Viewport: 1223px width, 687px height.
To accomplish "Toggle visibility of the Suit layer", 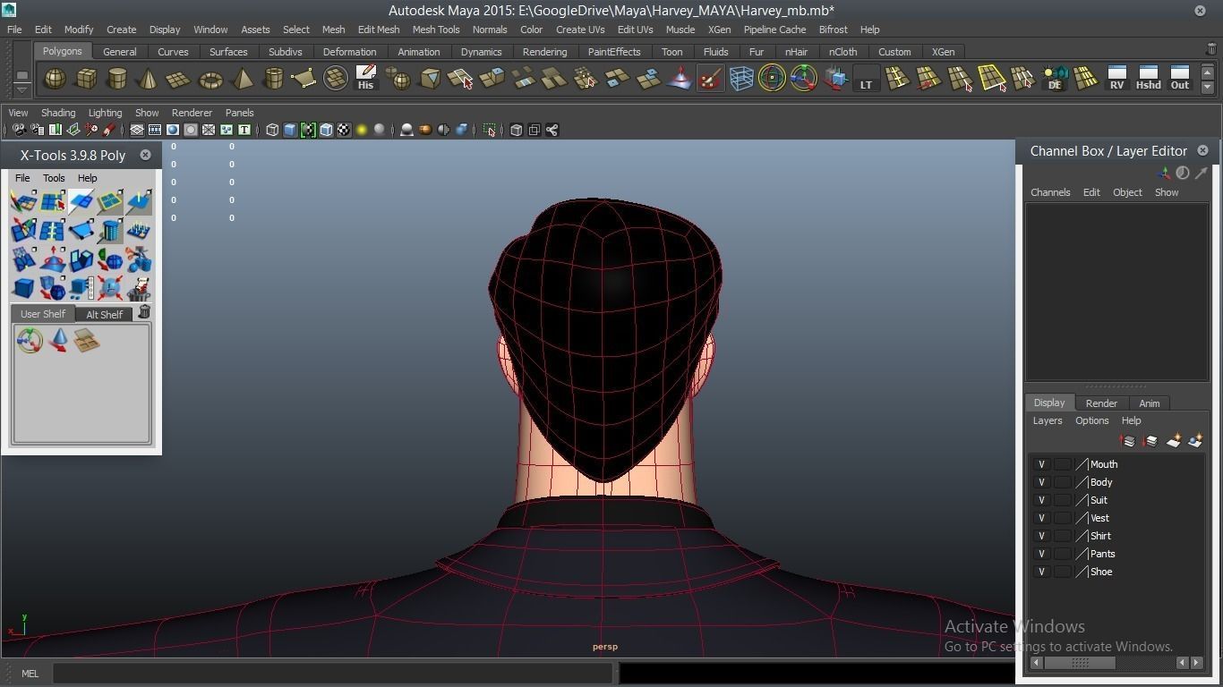I will pos(1041,500).
